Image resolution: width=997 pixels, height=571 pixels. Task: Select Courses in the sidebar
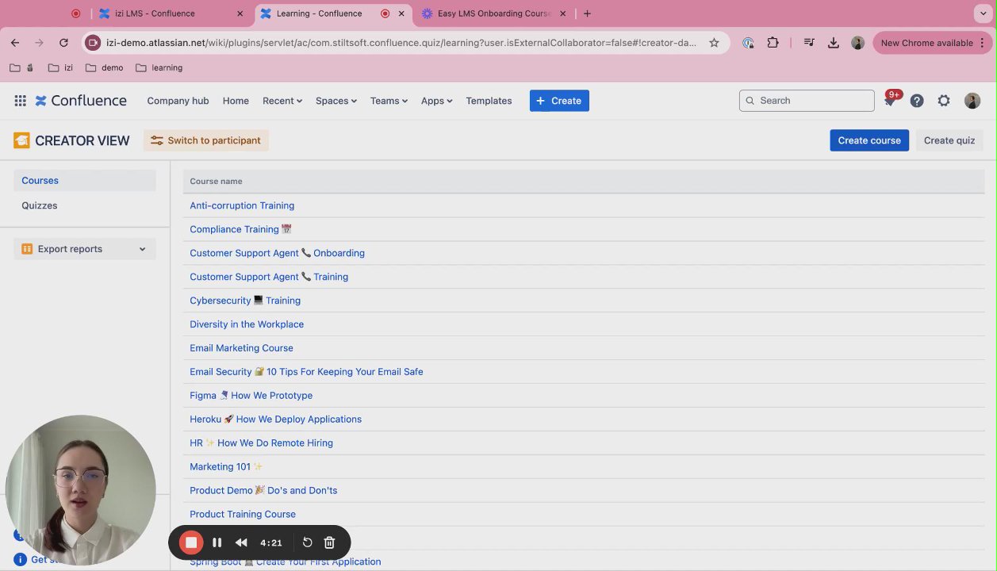tap(85, 181)
